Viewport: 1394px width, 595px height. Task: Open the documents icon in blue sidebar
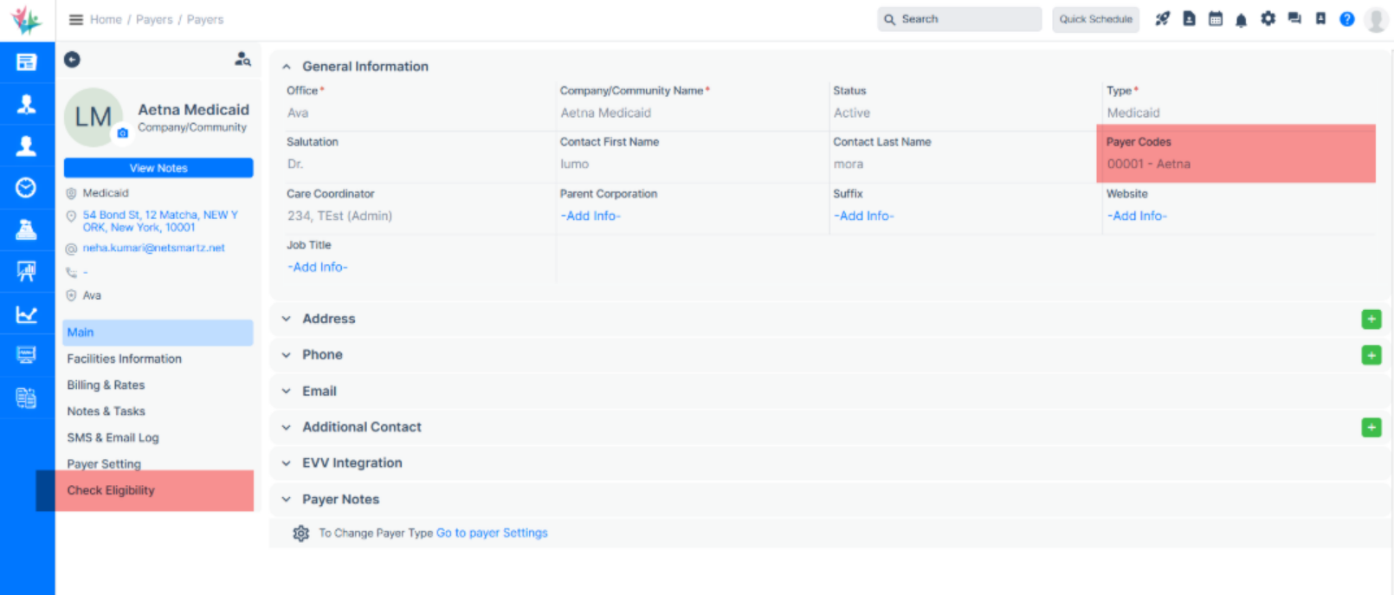[x=27, y=398]
